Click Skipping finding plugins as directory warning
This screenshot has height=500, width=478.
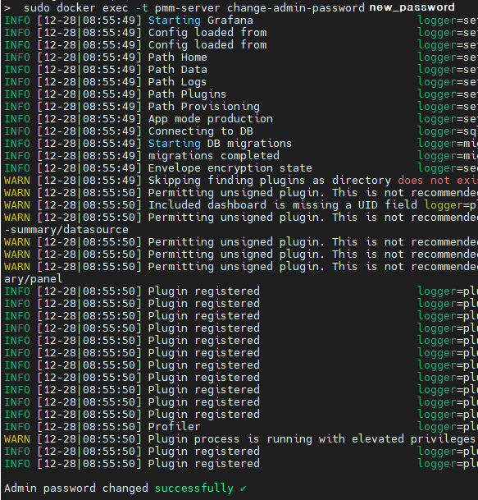[x=270, y=181]
